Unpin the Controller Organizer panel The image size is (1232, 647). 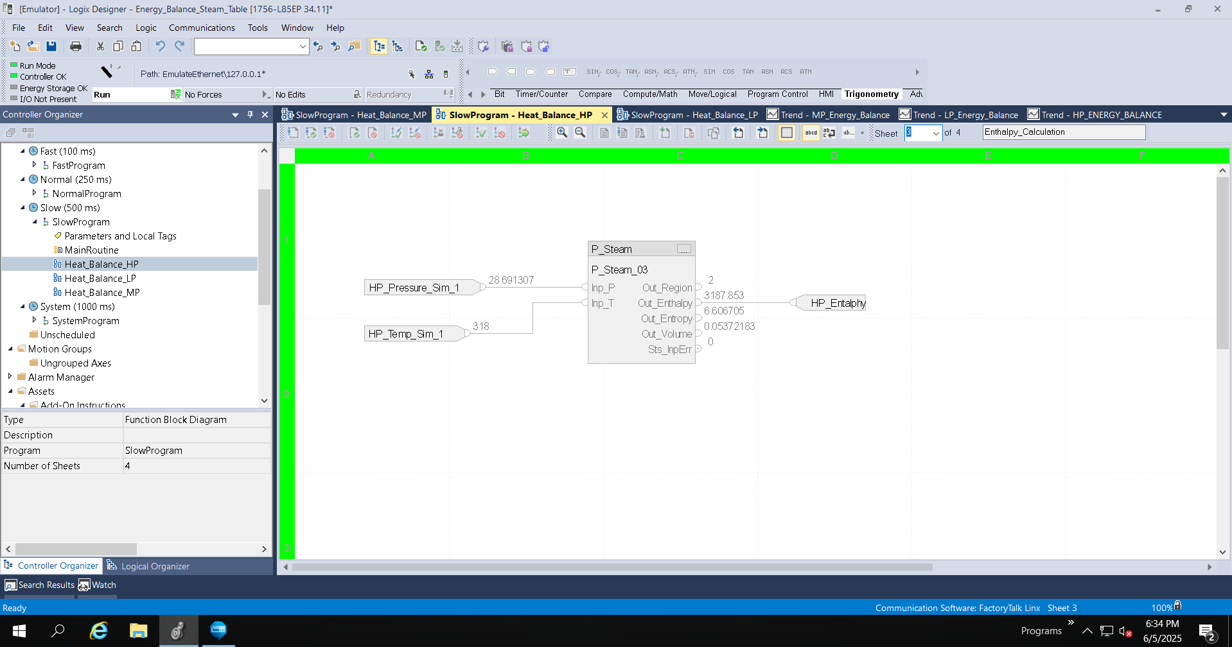(x=250, y=114)
